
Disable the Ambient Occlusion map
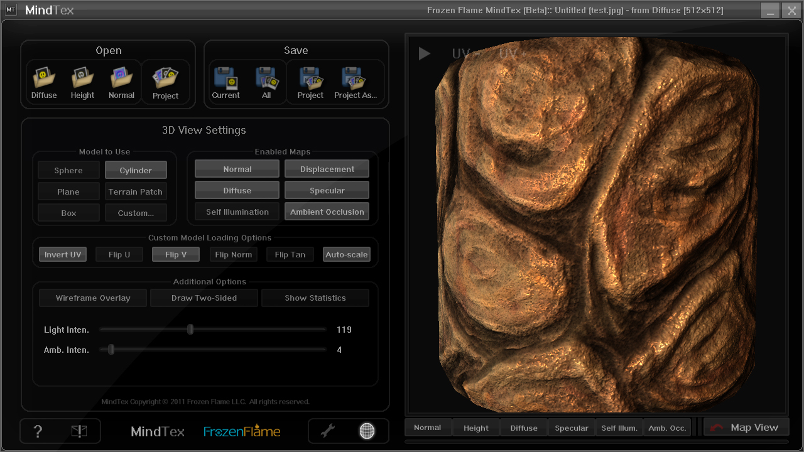click(327, 212)
